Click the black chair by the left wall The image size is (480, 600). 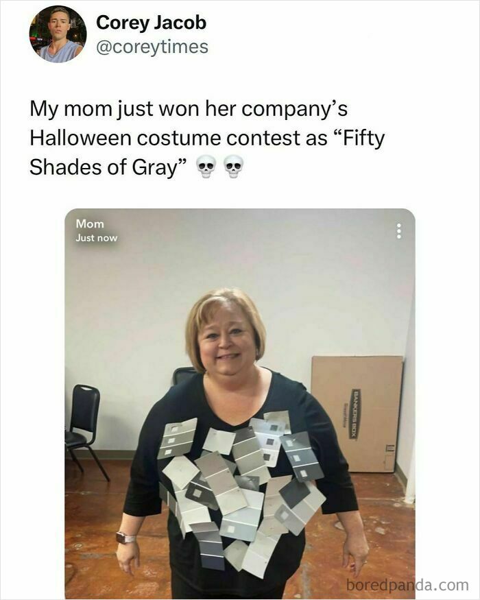(x=85, y=431)
